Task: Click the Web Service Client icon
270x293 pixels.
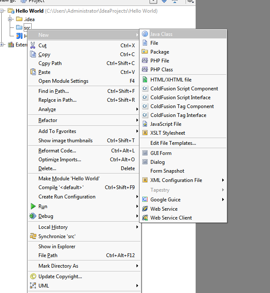Action: tap(145, 217)
